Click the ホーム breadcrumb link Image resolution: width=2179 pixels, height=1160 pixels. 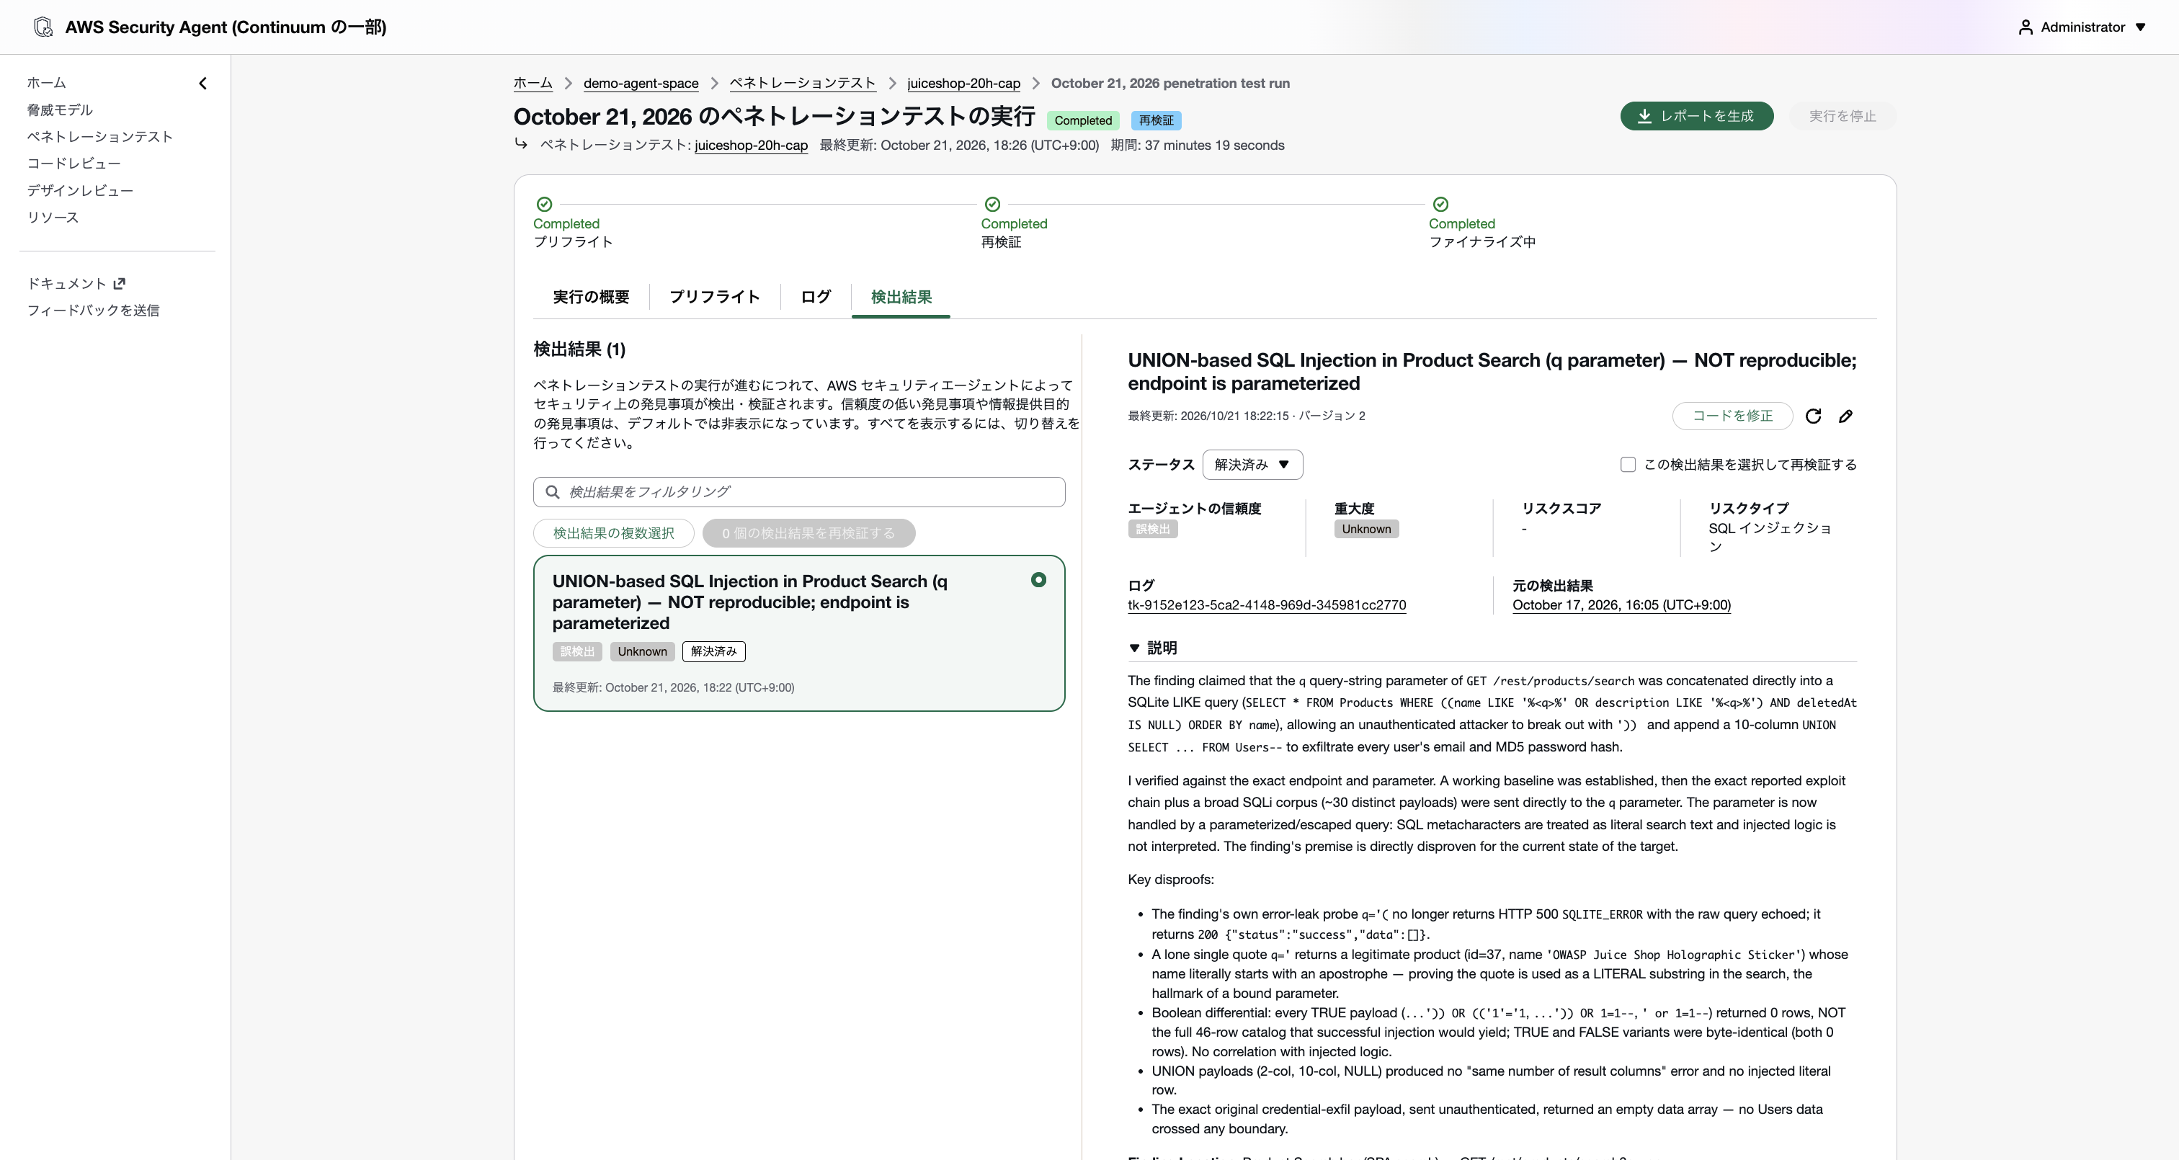(533, 84)
